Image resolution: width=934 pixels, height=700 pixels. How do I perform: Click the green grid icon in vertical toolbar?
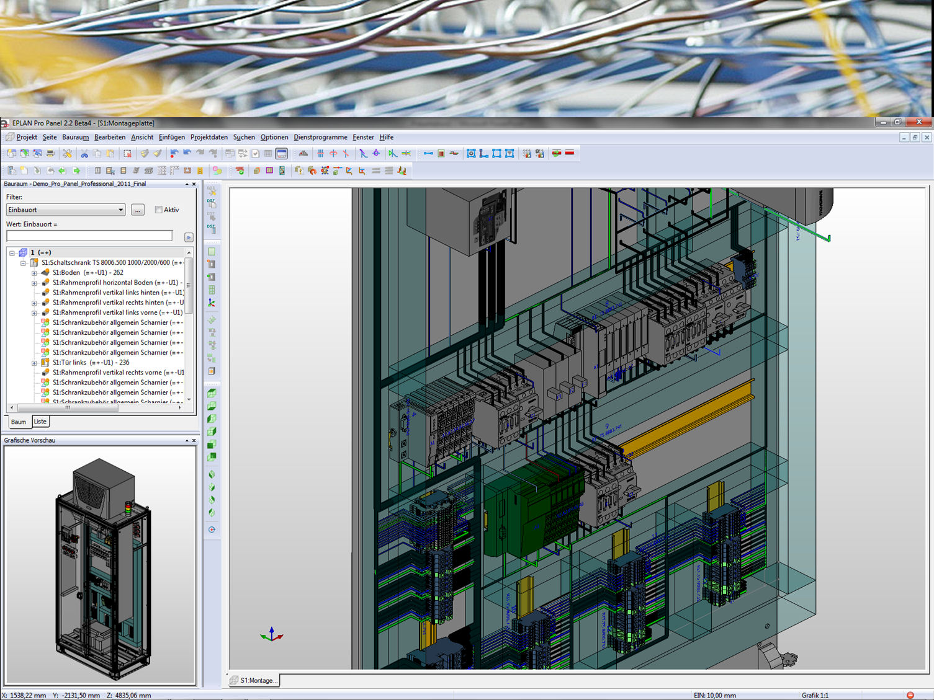pos(212,290)
